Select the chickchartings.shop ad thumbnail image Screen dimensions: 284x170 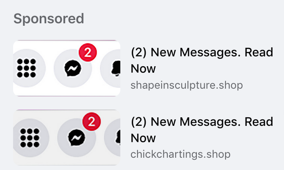tap(67, 137)
